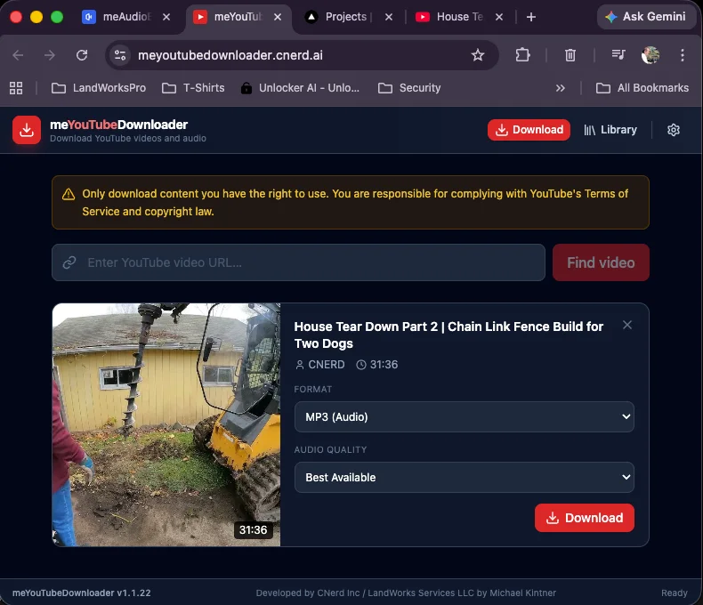View site information icon in address bar
This screenshot has width=703, height=605.
coord(120,55)
